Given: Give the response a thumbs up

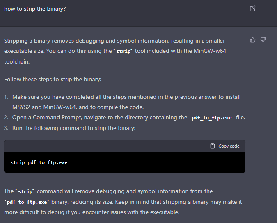Looking at the screenshot, I should [x=253, y=40].
